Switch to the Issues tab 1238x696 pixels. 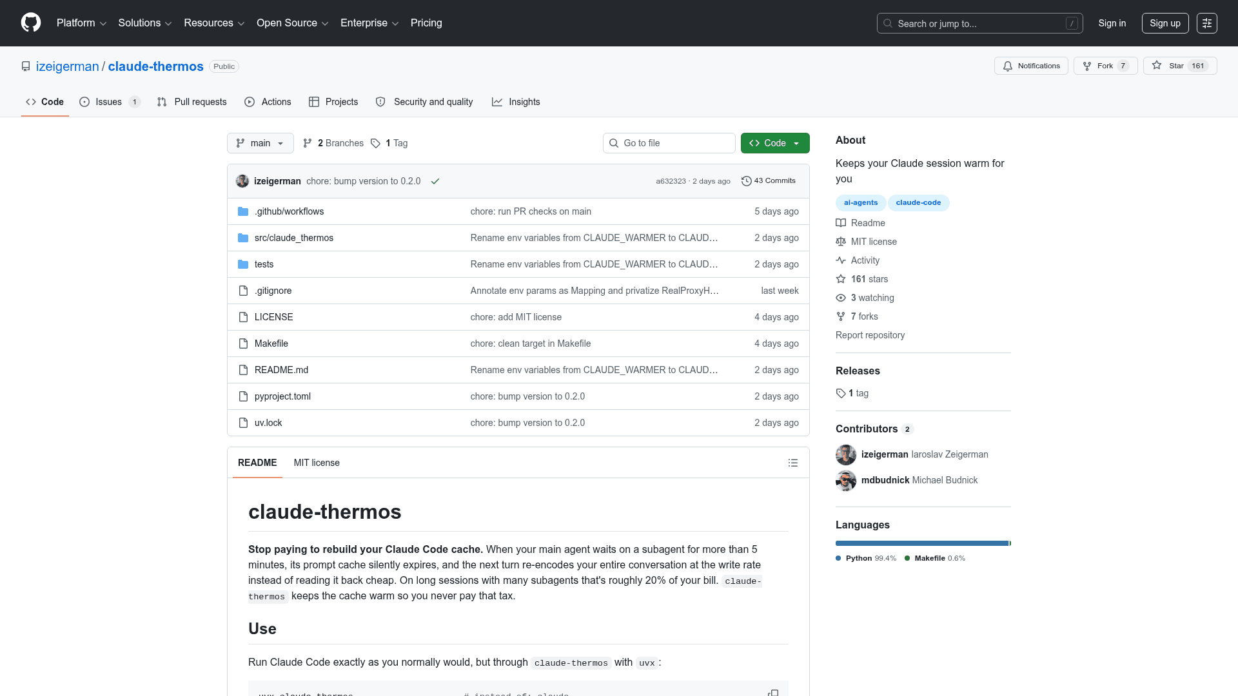(x=110, y=102)
